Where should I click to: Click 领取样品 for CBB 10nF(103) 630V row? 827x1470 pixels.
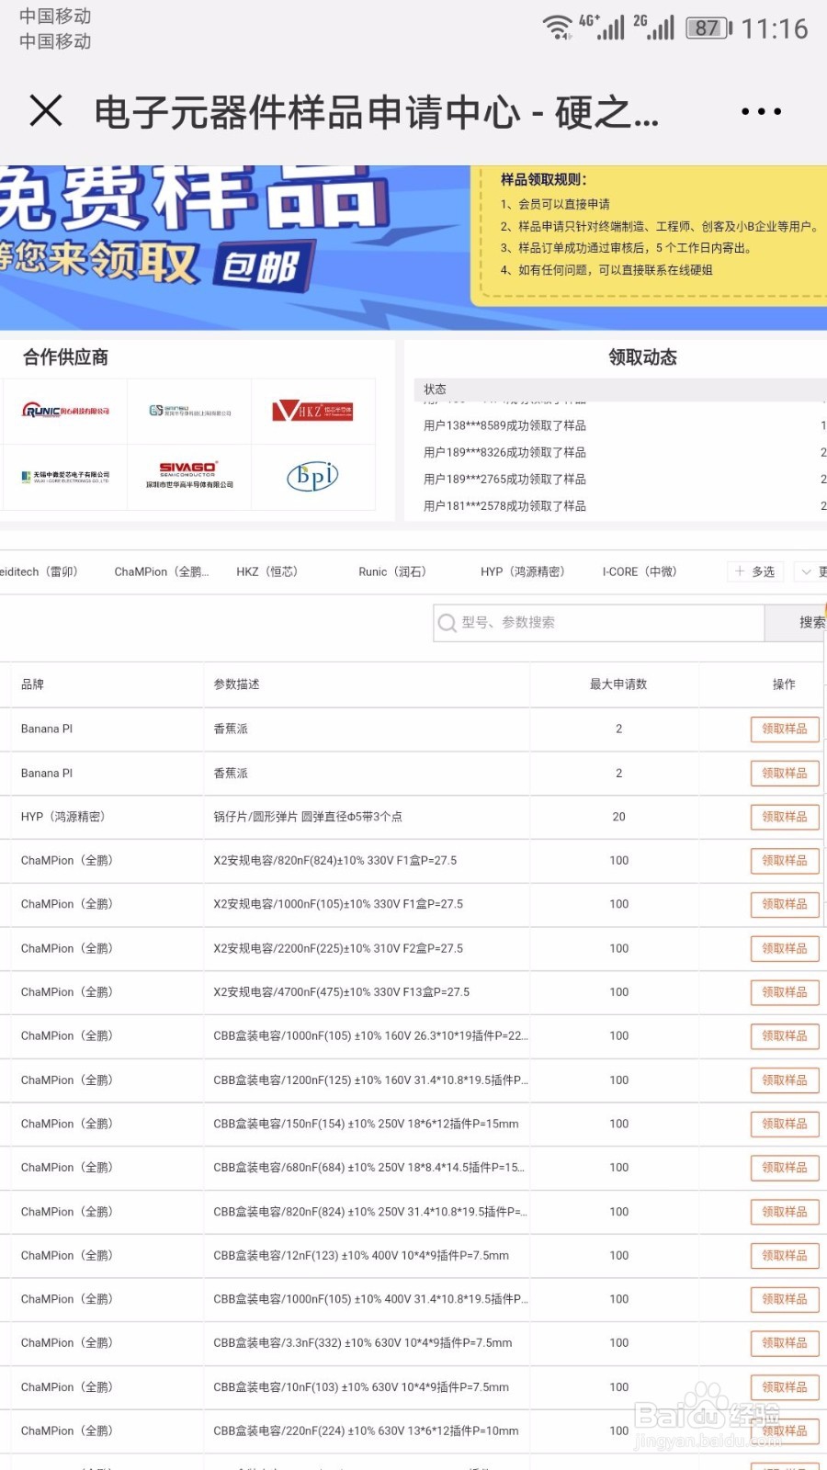(785, 1387)
